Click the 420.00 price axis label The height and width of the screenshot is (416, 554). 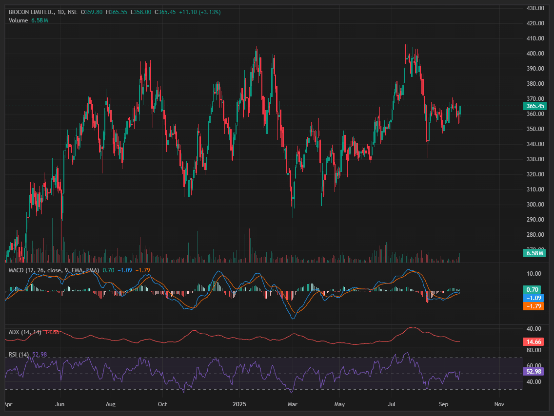tap(535, 23)
